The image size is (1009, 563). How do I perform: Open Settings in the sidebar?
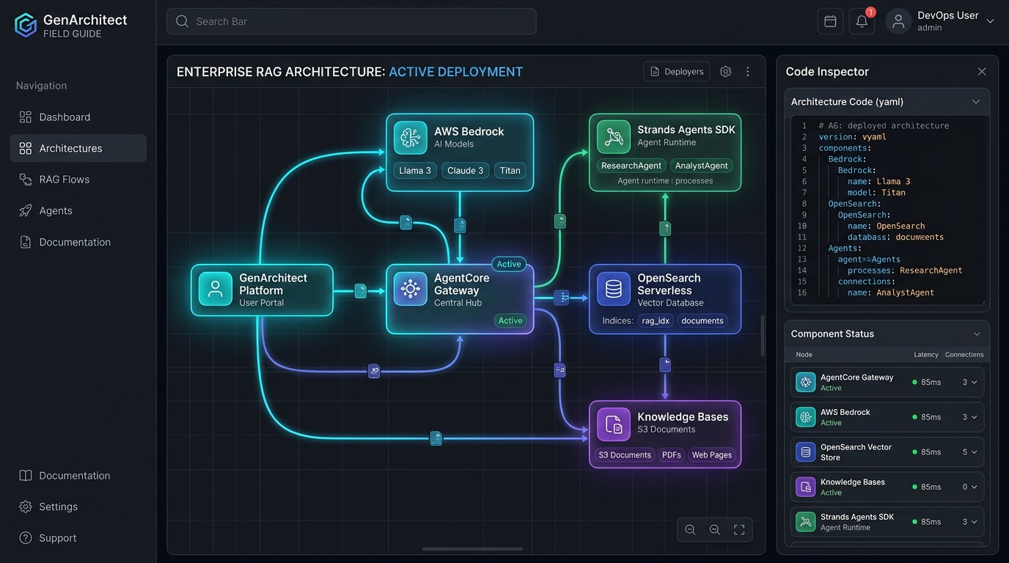pyautogui.click(x=78, y=507)
